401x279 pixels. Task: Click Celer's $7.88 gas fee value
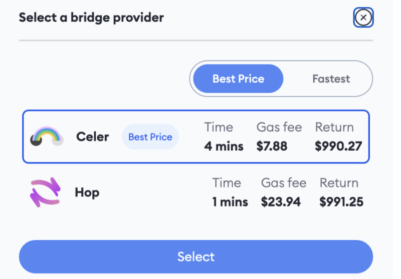click(x=272, y=146)
